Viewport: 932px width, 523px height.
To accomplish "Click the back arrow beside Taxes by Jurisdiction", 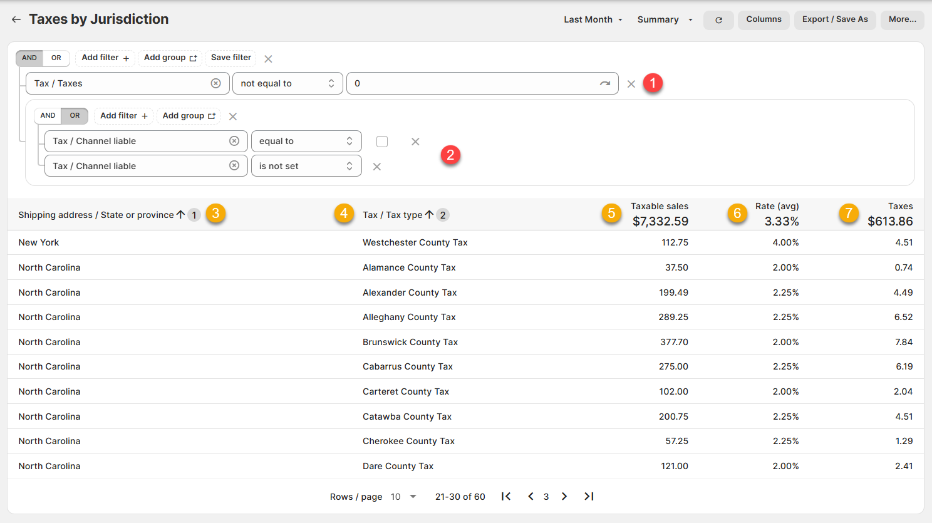I will pos(16,20).
